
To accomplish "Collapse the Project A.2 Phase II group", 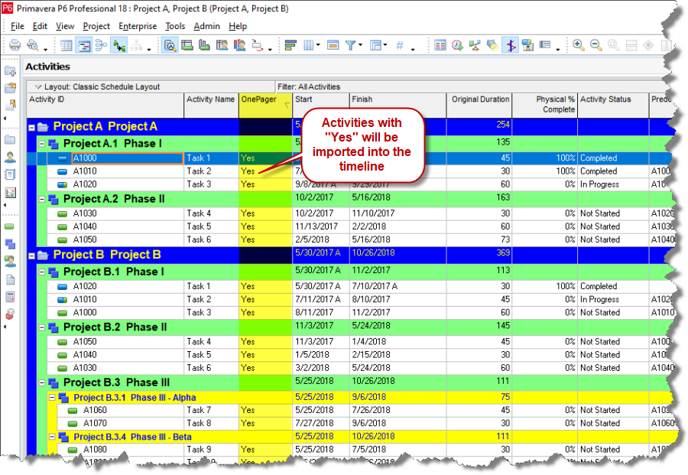I will point(42,199).
